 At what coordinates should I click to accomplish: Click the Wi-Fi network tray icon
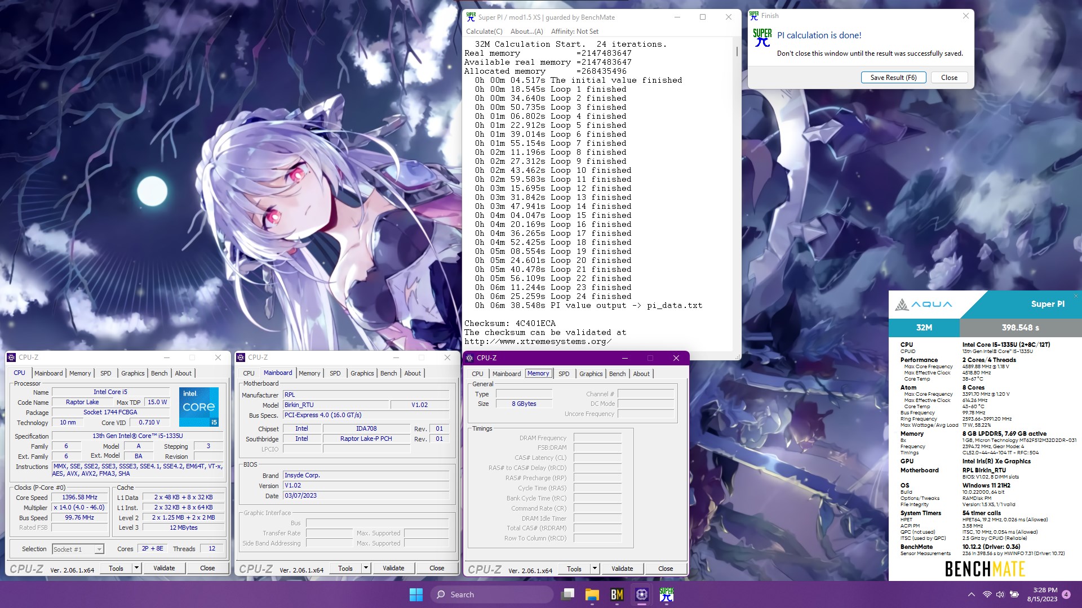(x=987, y=594)
